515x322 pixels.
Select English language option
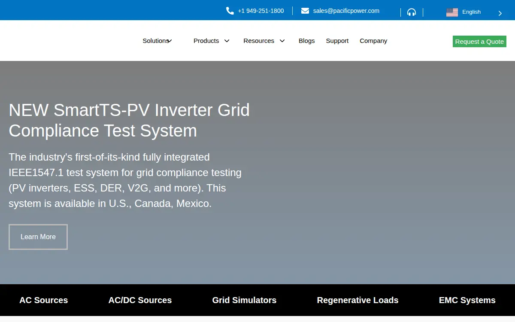click(x=471, y=12)
